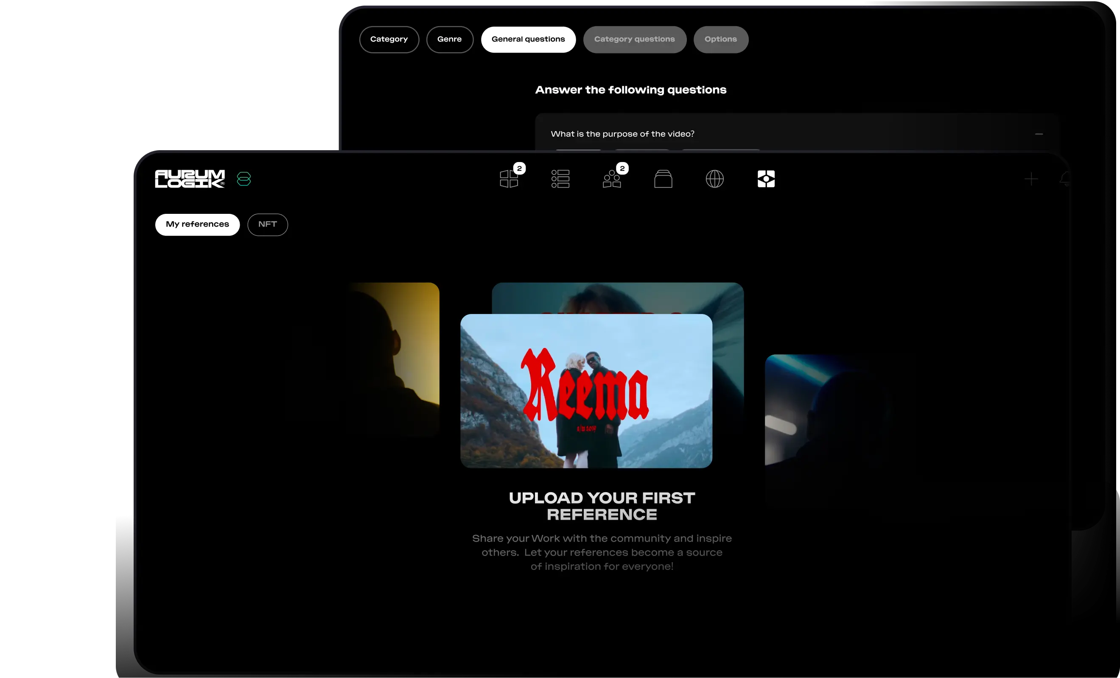This screenshot has width=1120, height=678.
Task: Click the green stacked-rings icon beside logo
Action: [x=244, y=179]
